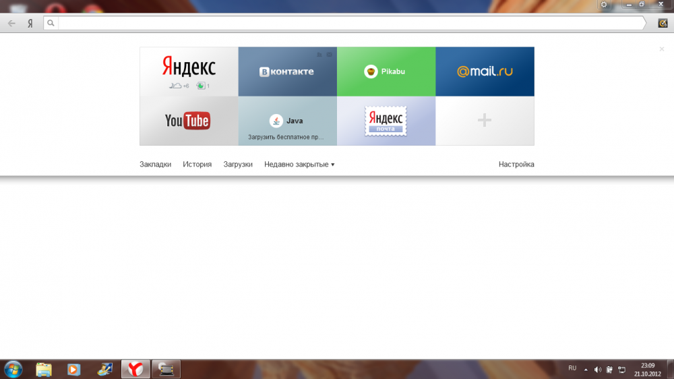Open История
The width and height of the screenshot is (674, 379).
[x=197, y=165]
